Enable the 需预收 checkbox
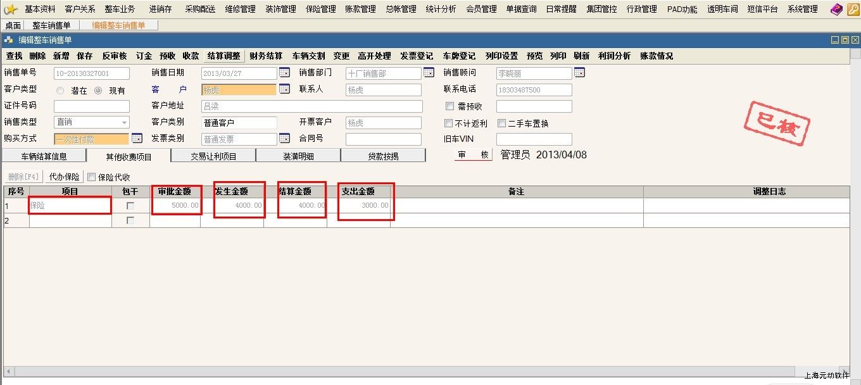 point(449,106)
